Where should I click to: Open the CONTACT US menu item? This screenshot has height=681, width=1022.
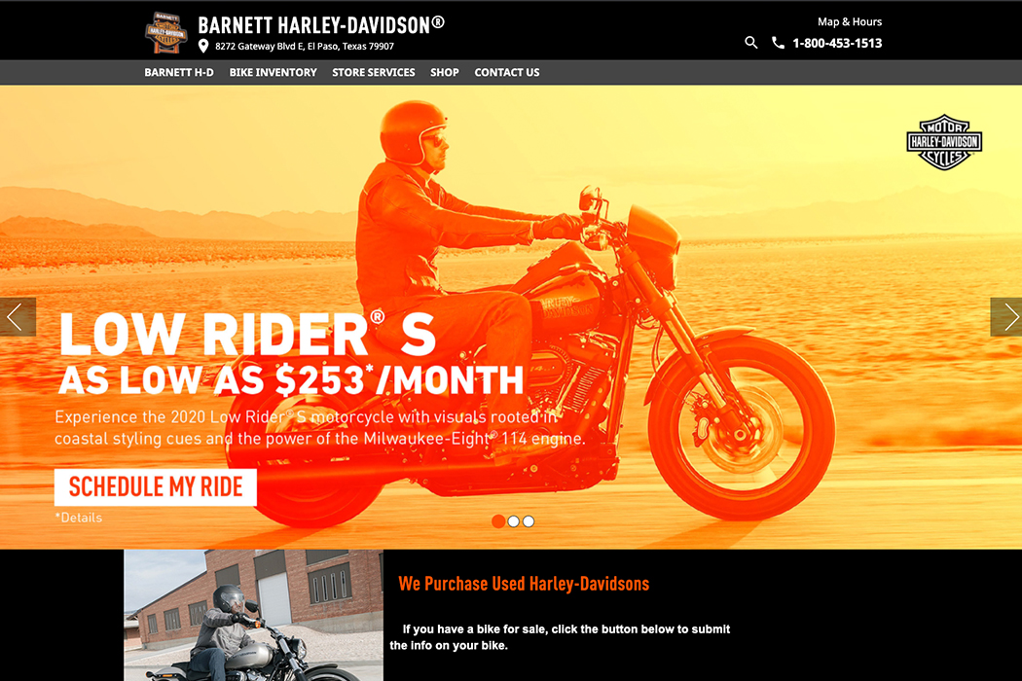507,72
